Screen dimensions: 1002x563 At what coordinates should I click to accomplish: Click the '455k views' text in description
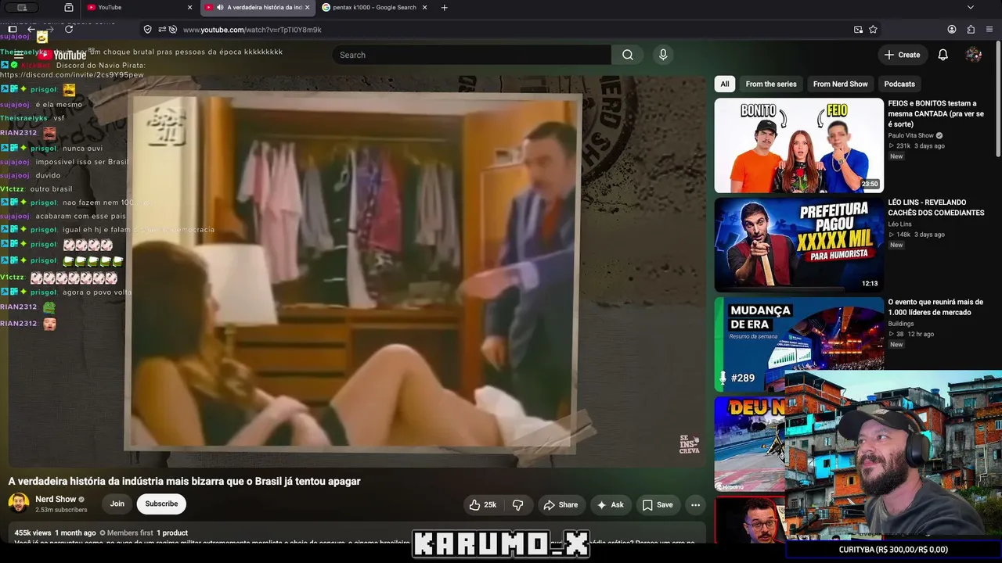point(33,533)
